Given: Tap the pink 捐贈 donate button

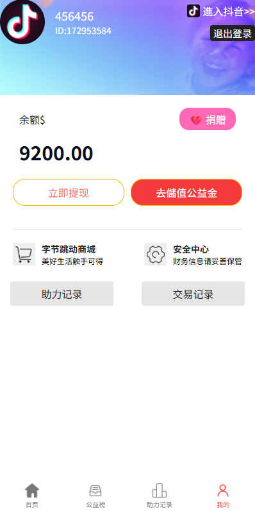Looking at the screenshot, I should (x=208, y=119).
